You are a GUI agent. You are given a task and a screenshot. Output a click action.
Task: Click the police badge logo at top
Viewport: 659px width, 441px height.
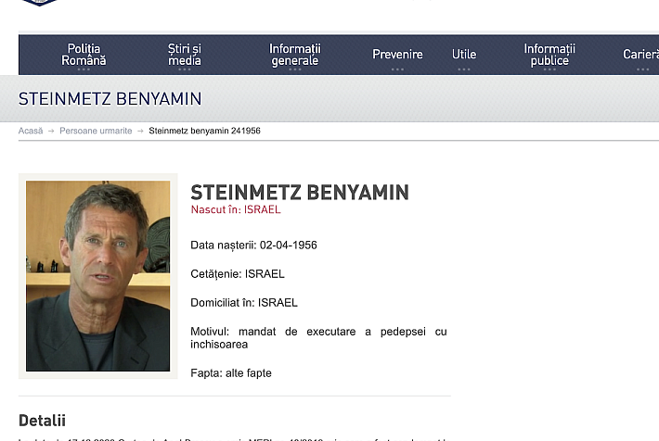click(x=39, y=3)
